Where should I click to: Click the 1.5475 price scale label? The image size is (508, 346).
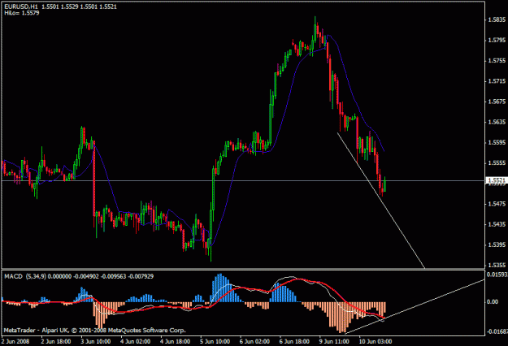click(x=497, y=204)
